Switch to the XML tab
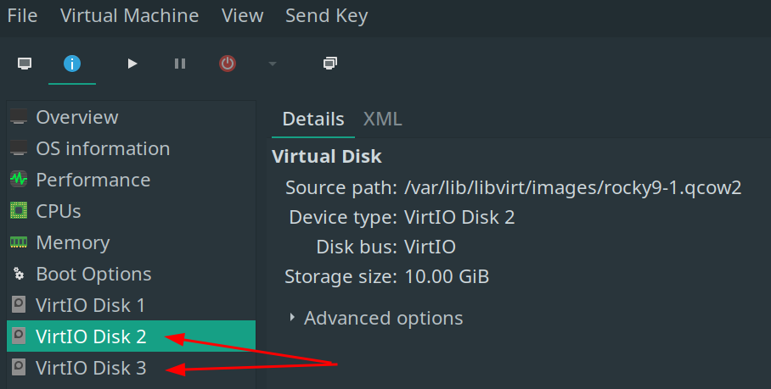771x389 pixels. (382, 119)
